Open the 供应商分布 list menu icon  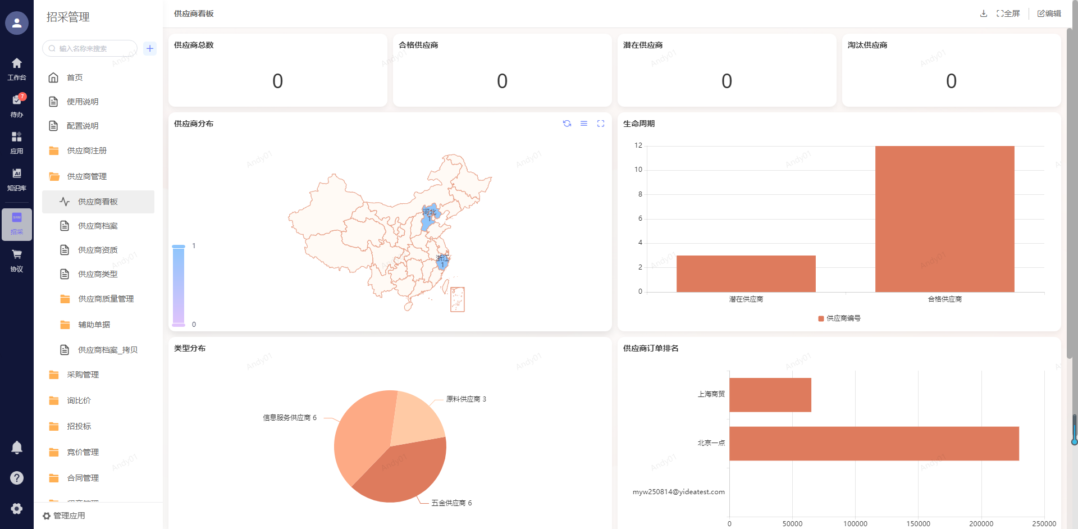(x=584, y=124)
